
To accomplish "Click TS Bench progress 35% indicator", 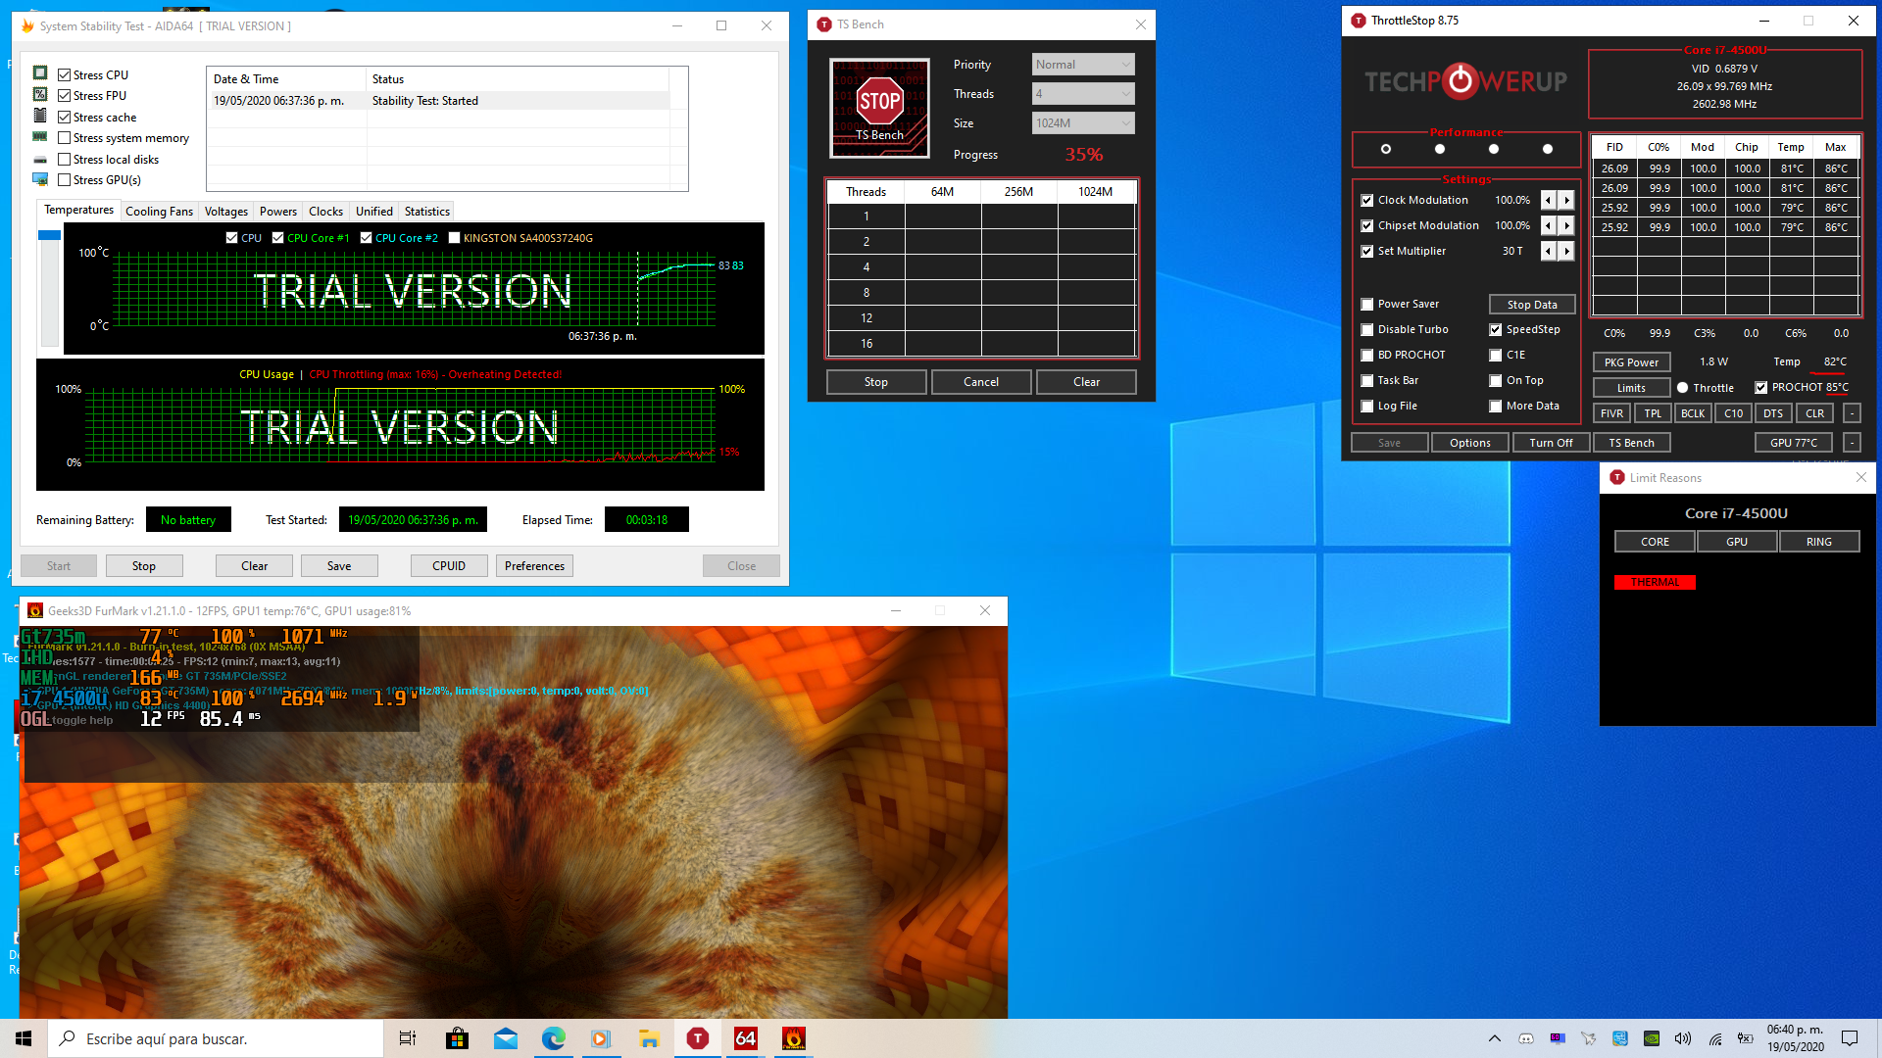I will point(1084,155).
